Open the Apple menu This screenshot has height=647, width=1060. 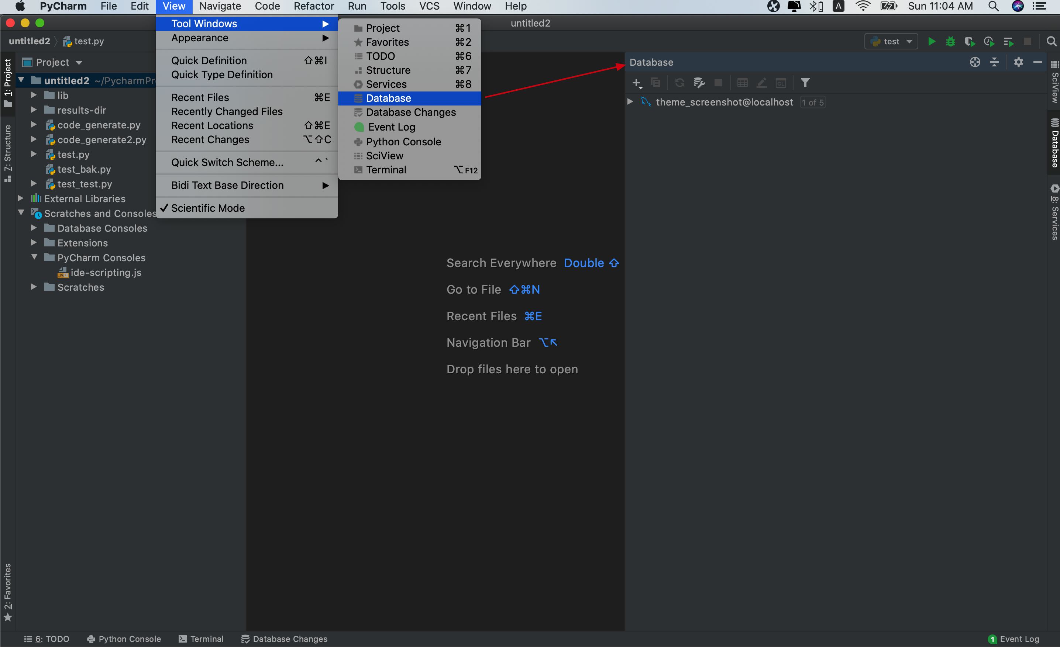[x=20, y=6]
